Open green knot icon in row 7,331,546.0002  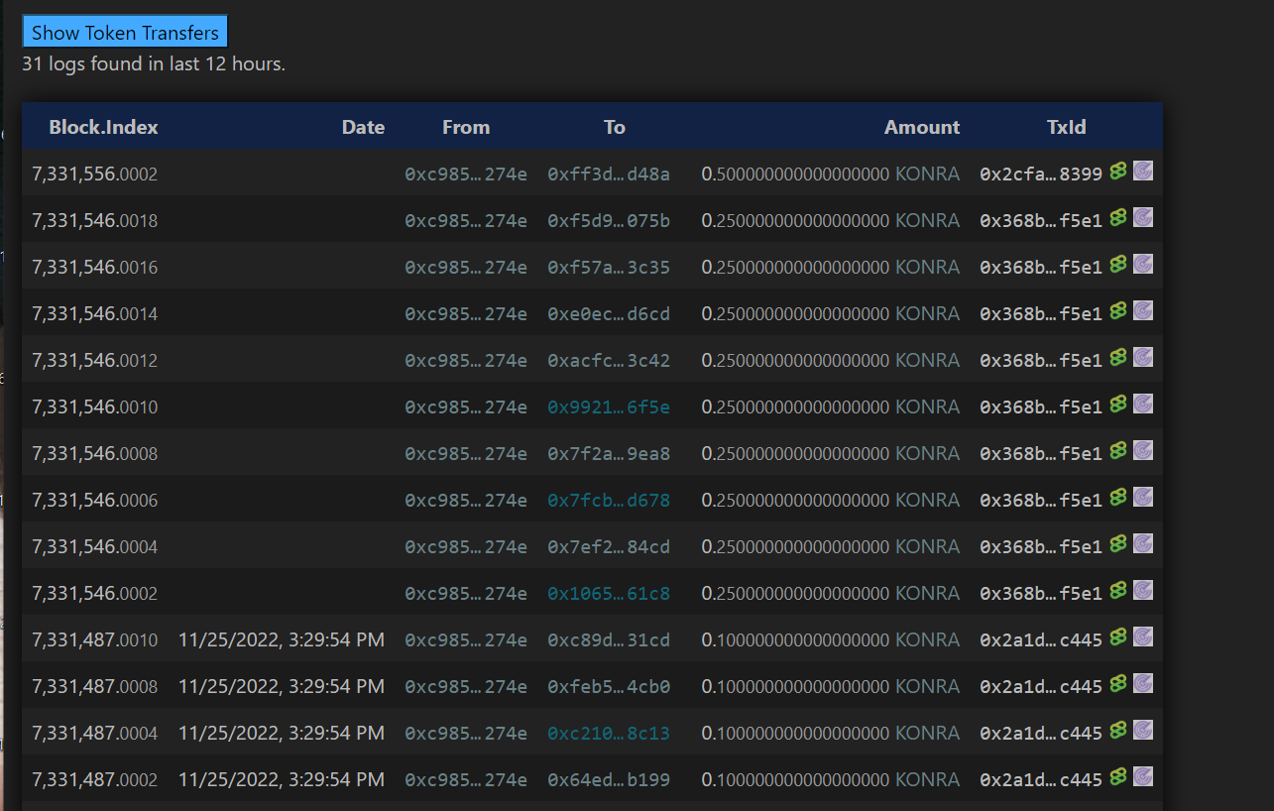(1118, 590)
